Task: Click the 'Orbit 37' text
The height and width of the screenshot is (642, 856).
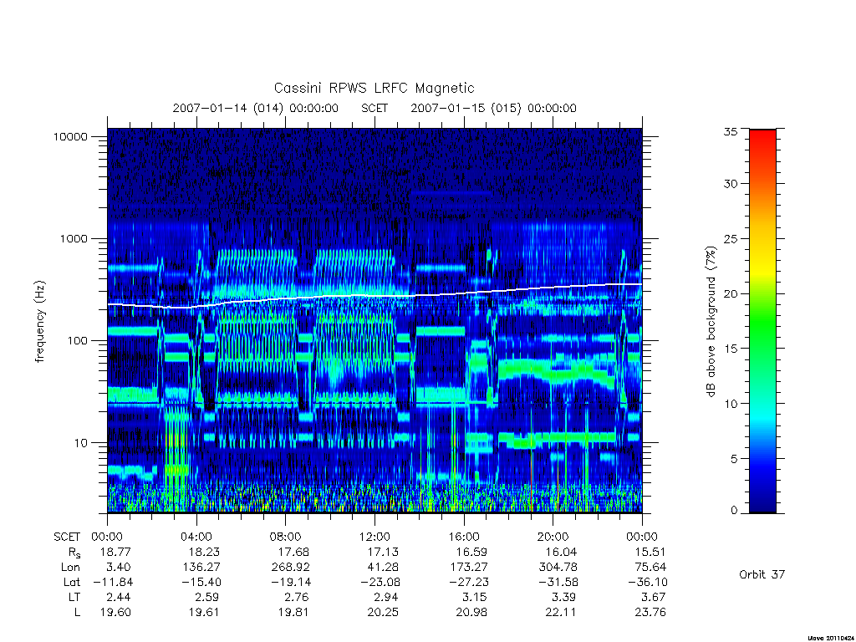Action: (x=762, y=574)
